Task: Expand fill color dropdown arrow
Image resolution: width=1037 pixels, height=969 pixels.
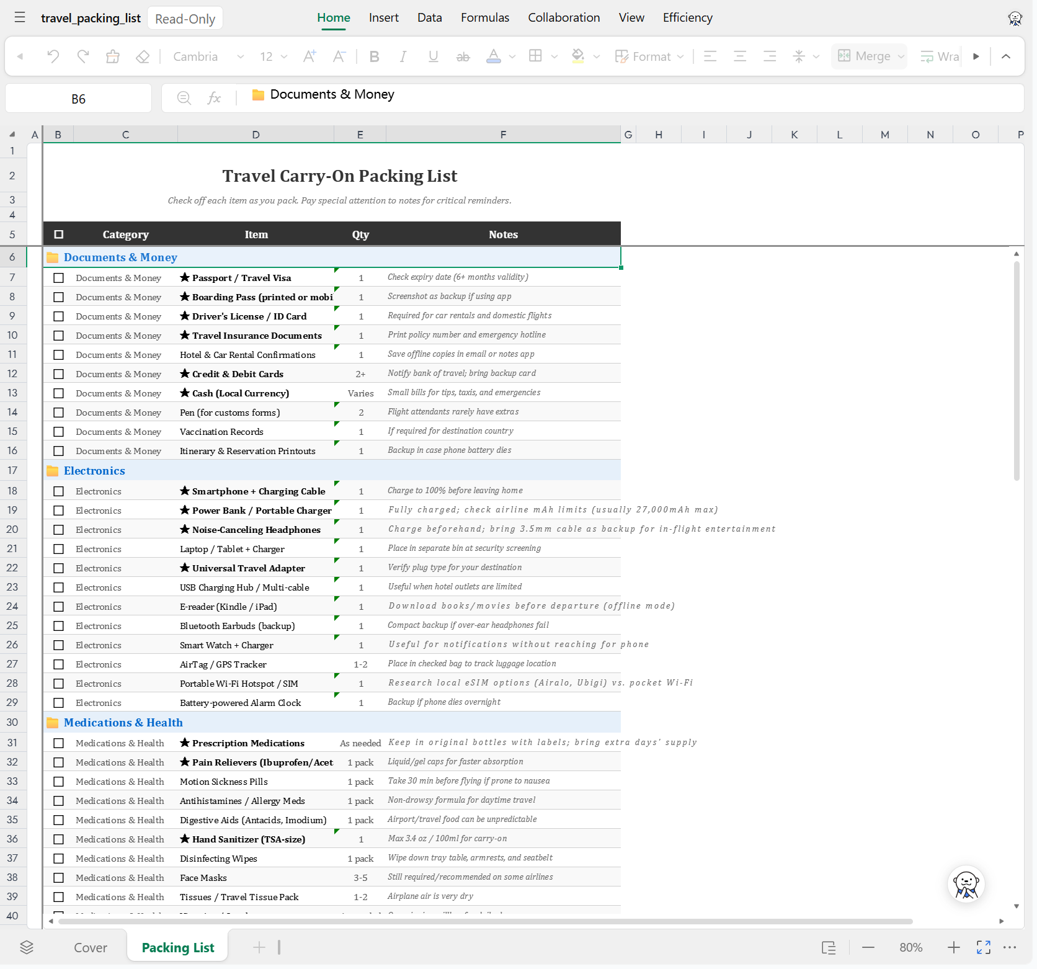Action: tap(597, 56)
